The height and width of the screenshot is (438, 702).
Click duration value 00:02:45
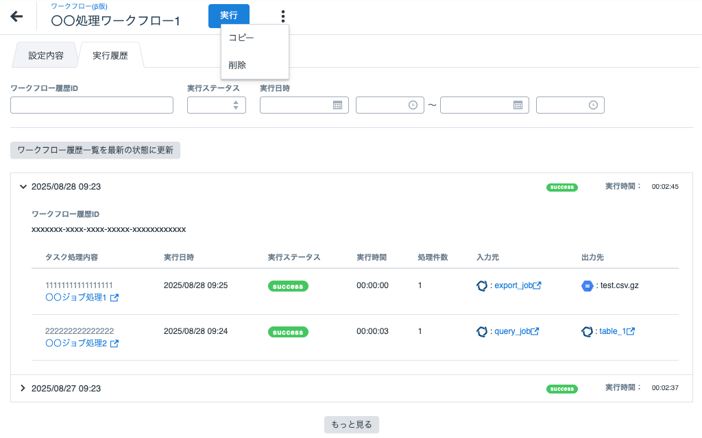coord(665,187)
